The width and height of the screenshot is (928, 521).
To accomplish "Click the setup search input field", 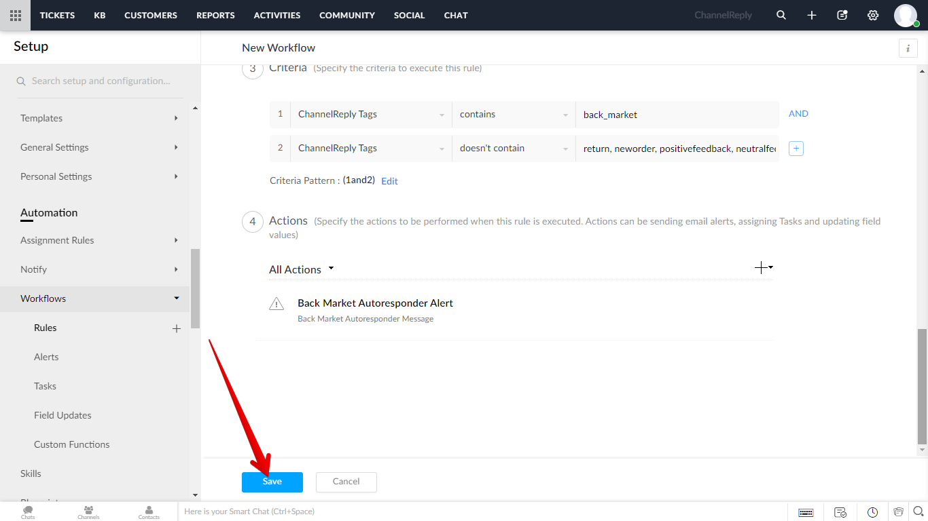I will point(101,81).
